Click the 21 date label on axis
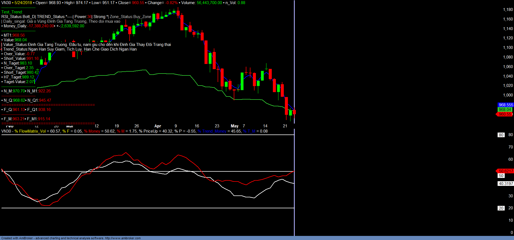514x240 pixels. pyautogui.click(x=285, y=126)
